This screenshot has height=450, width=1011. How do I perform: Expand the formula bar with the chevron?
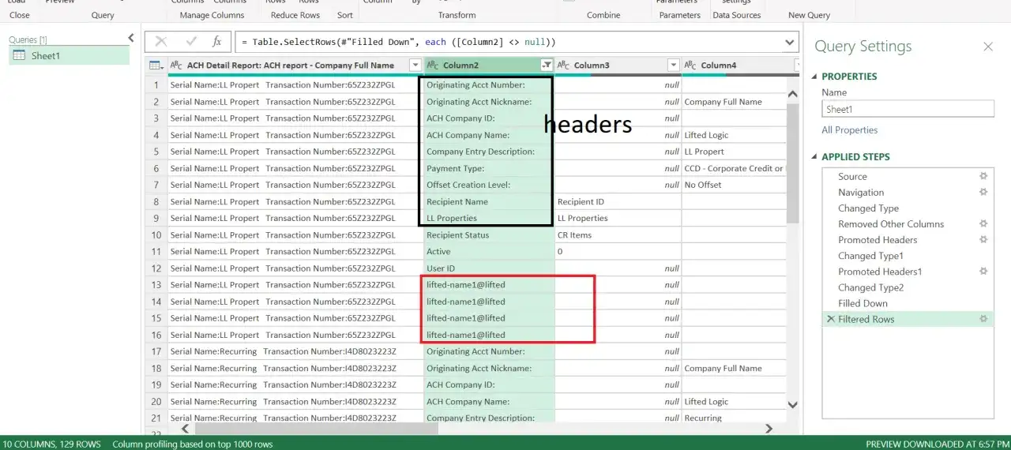(790, 42)
